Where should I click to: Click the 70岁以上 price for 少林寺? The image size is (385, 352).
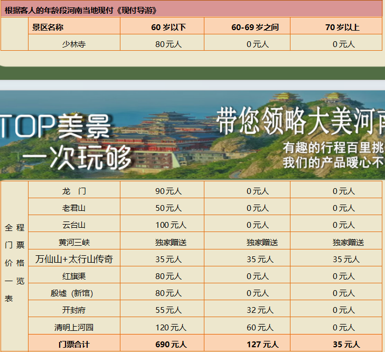click(x=344, y=44)
